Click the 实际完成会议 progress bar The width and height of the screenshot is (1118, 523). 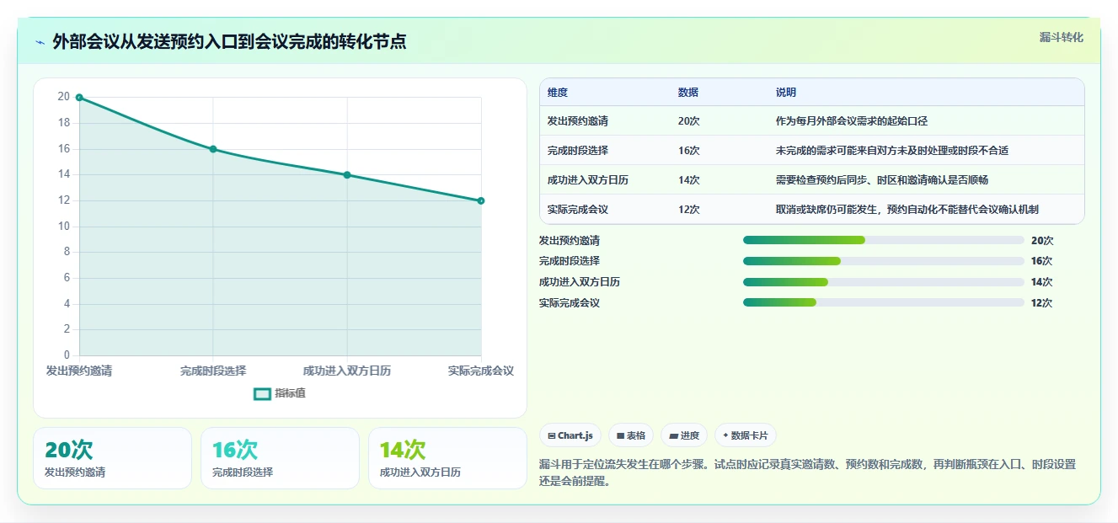pyautogui.click(x=884, y=302)
